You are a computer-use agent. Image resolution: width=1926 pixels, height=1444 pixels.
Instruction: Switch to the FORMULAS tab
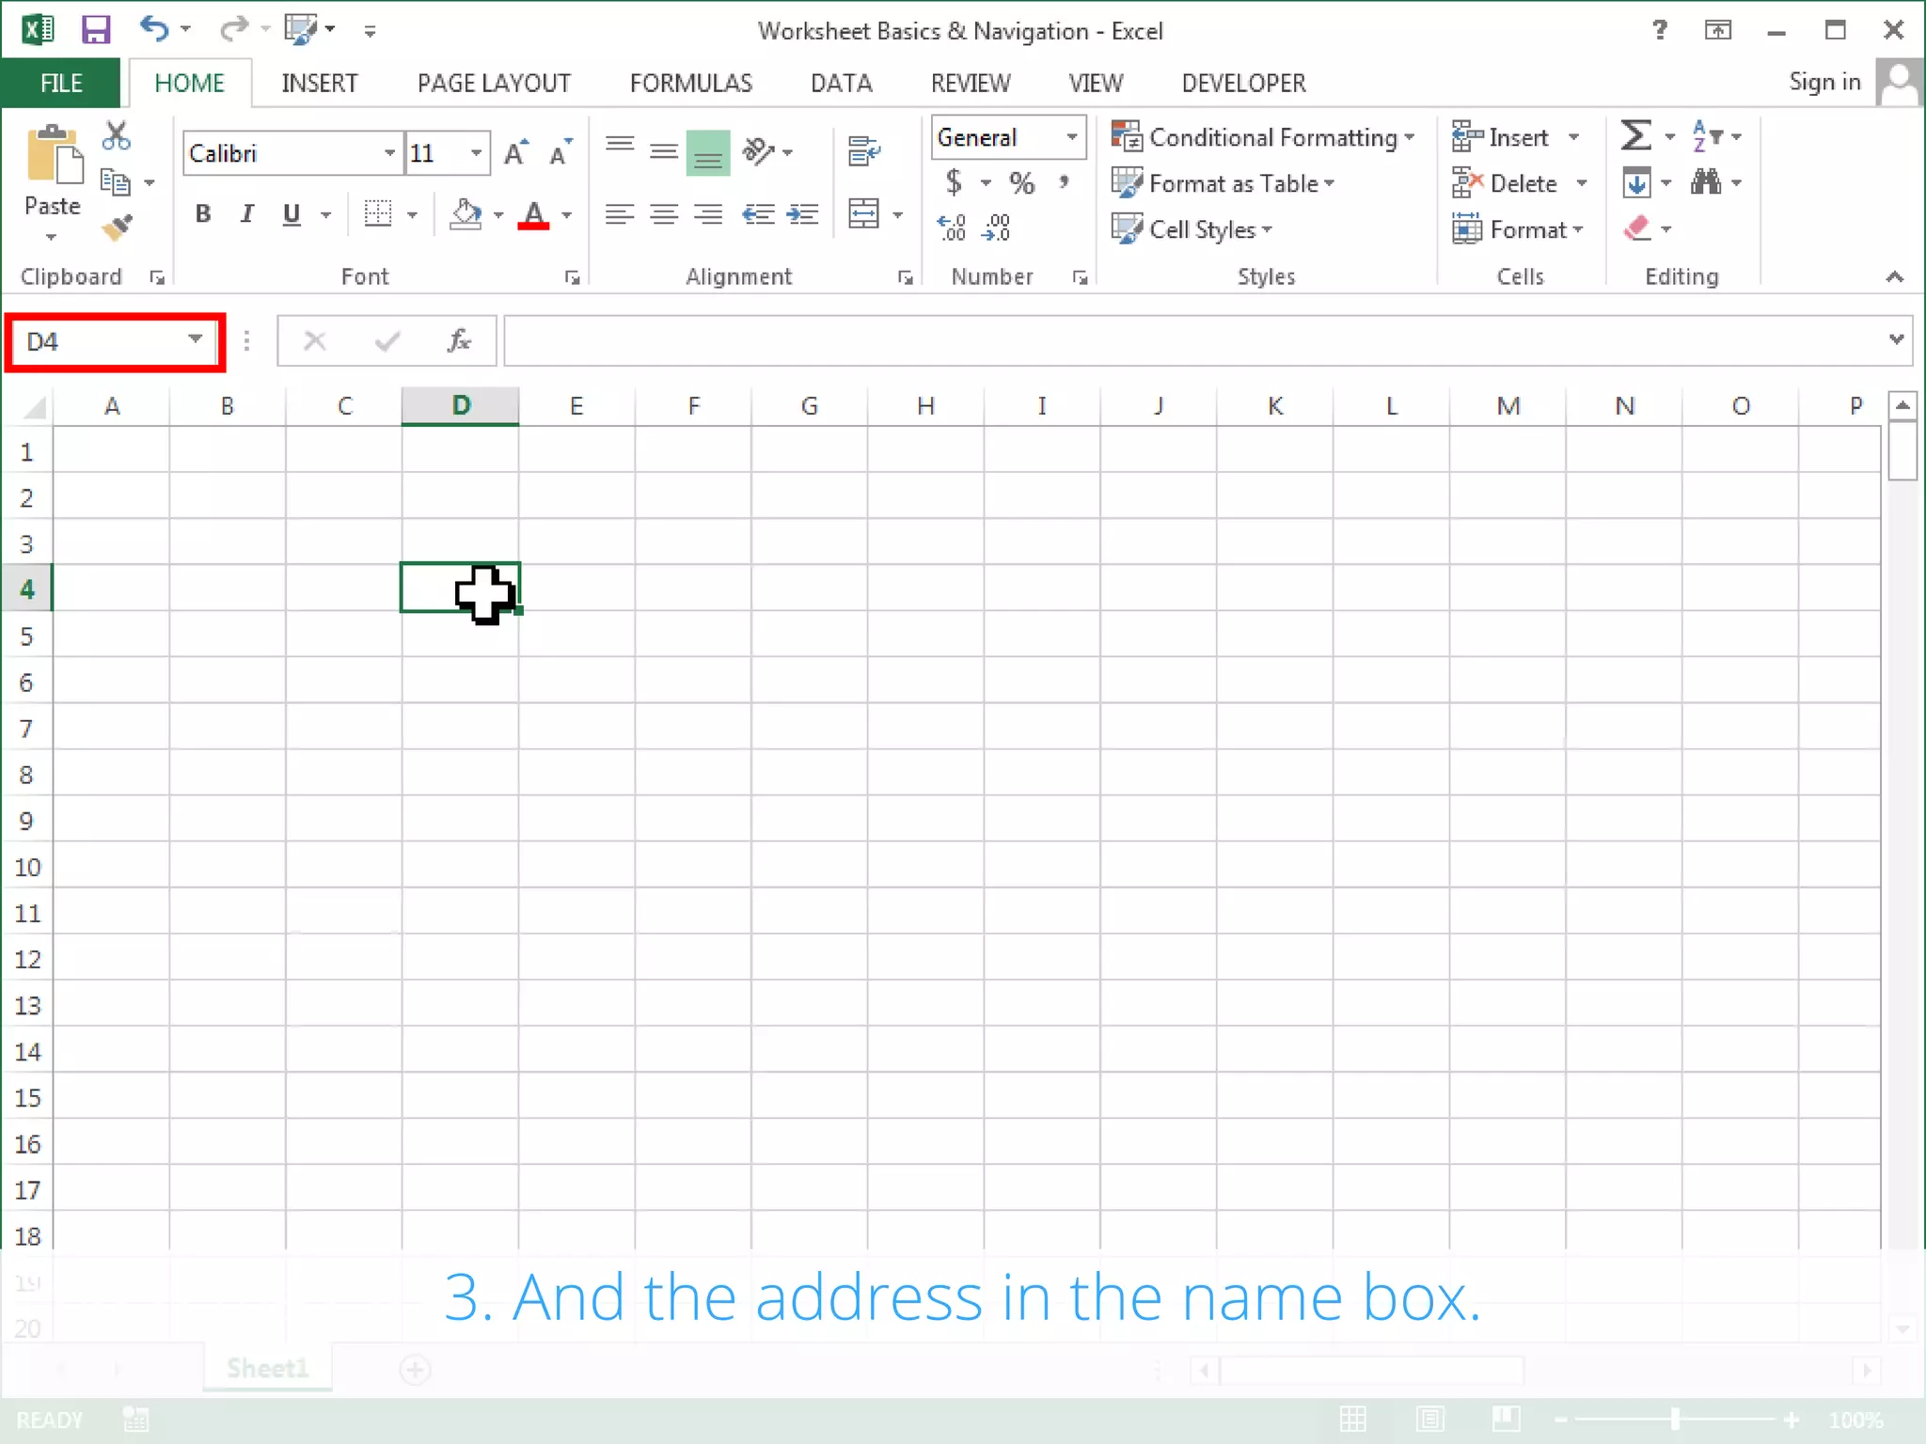[690, 83]
